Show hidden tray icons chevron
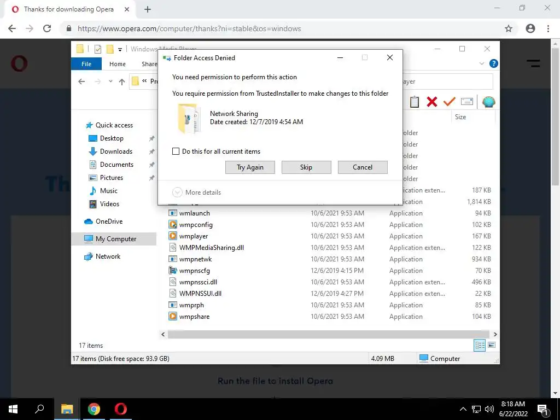The height and width of the screenshot is (420, 560). (x=463, y=409)
